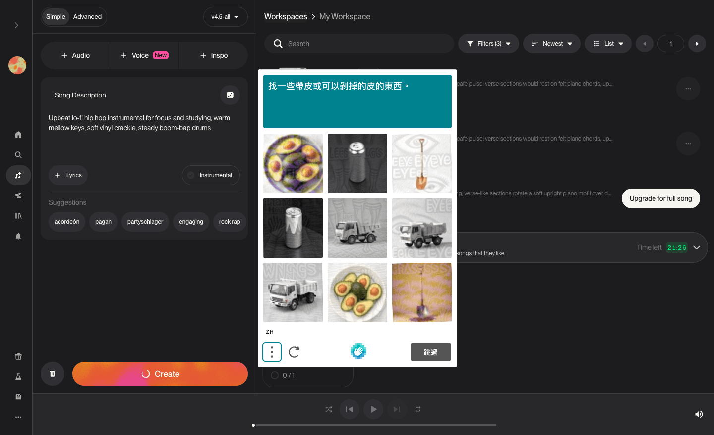Screen dimensions: 714x435
Task: Open the captcha menu three dots
Action: pyautogui.click(x=272, y=352)
